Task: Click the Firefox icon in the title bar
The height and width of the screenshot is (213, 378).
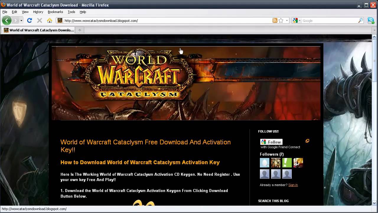Action: click(x=3, y=5)
